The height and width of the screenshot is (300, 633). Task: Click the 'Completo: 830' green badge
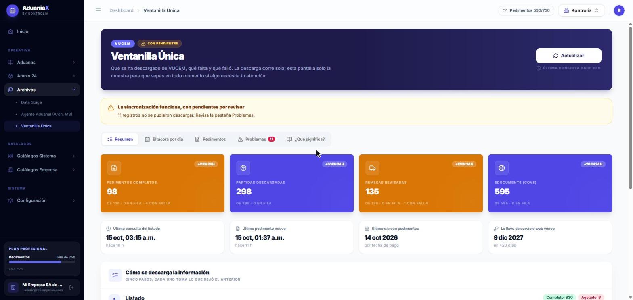point(559,298)
